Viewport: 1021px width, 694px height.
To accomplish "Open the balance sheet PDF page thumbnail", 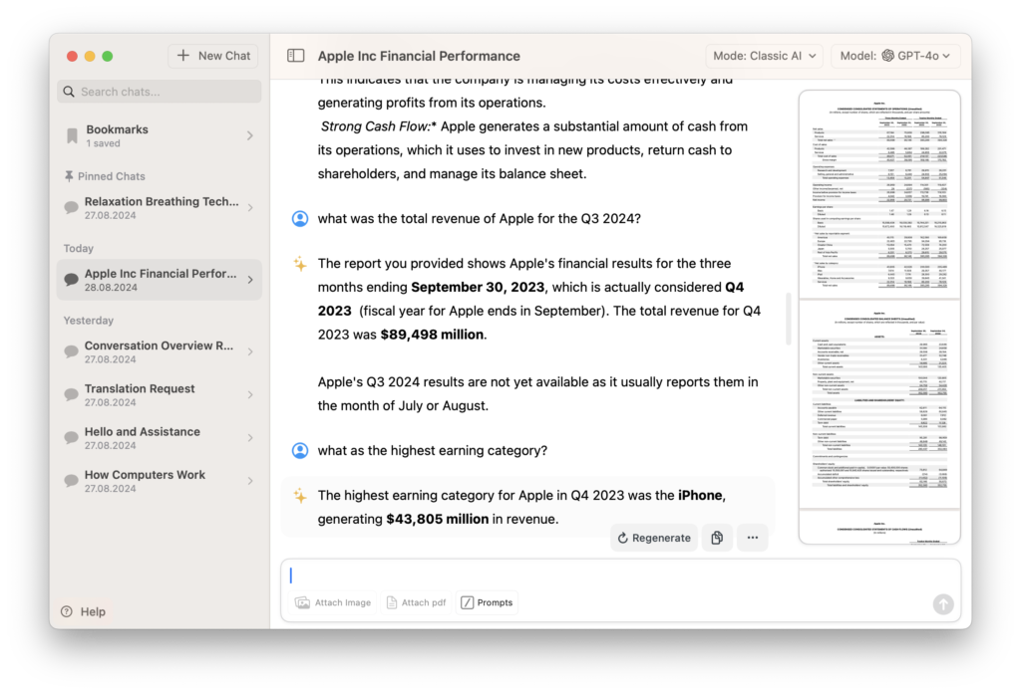I will pos(879,404).
